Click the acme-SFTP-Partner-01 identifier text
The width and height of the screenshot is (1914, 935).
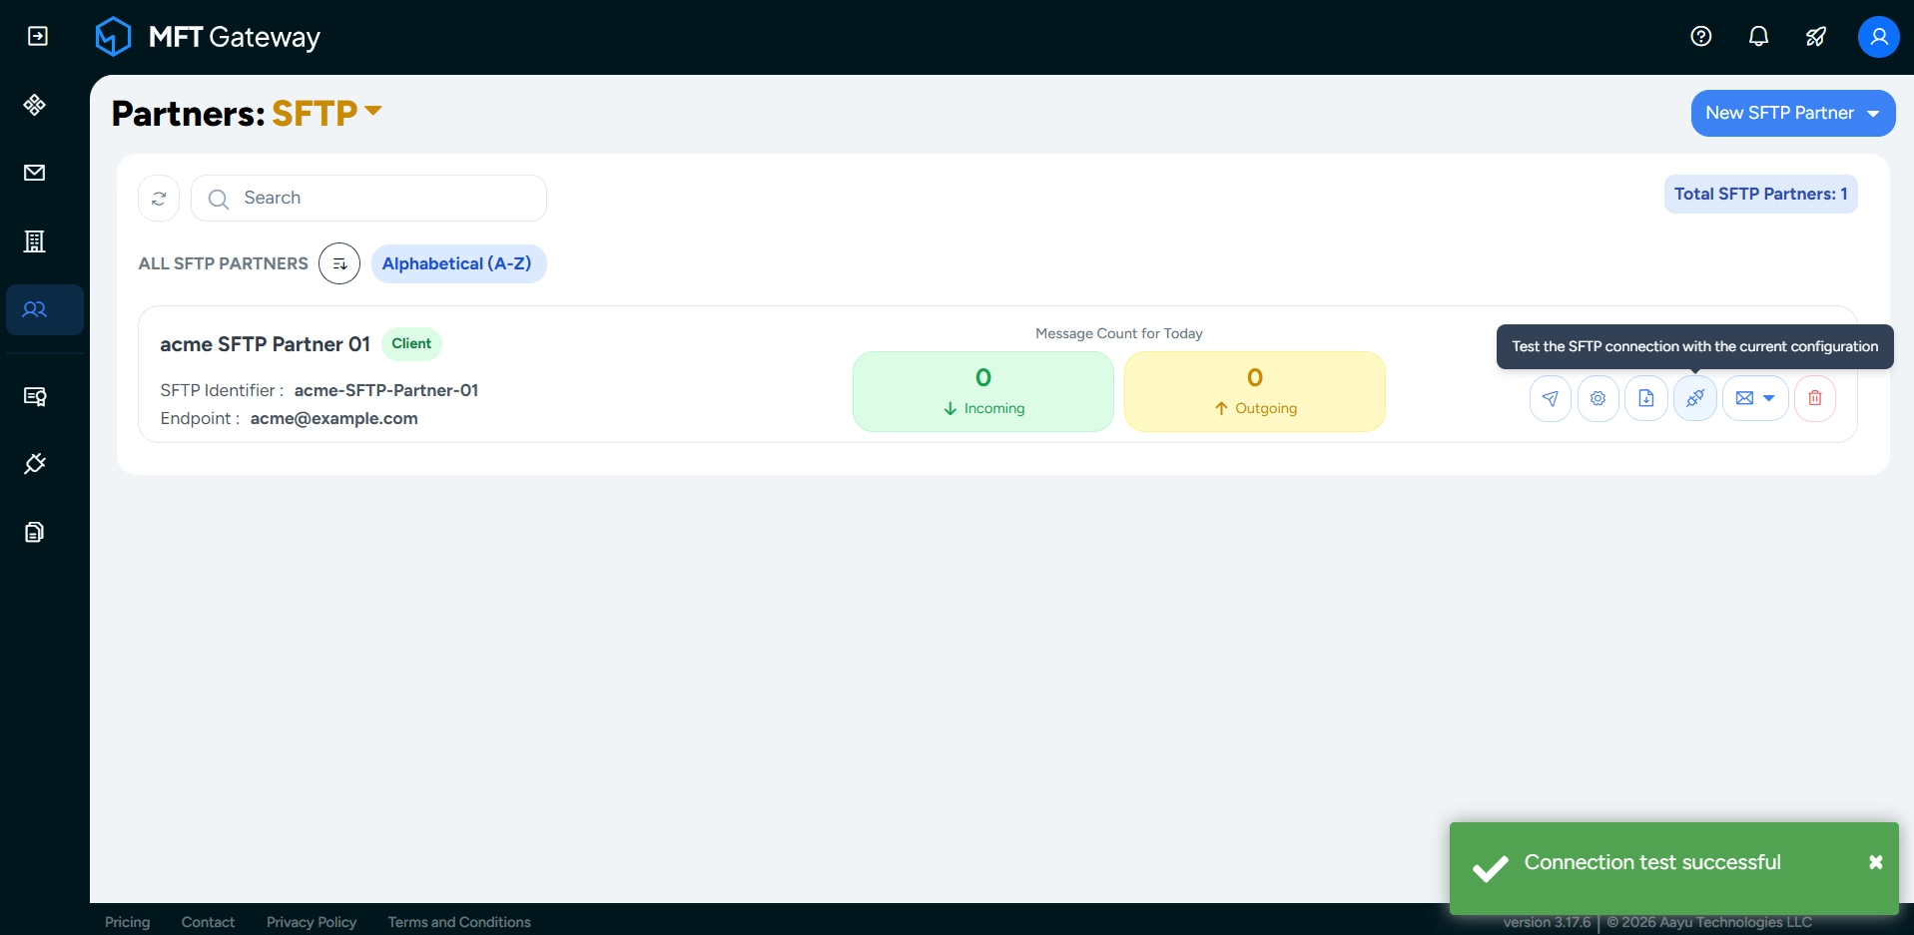(386, 390)
